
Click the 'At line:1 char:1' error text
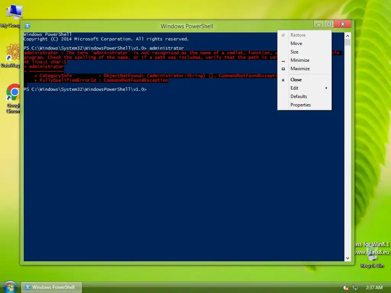pyautogui.click(x=45, y=62)
